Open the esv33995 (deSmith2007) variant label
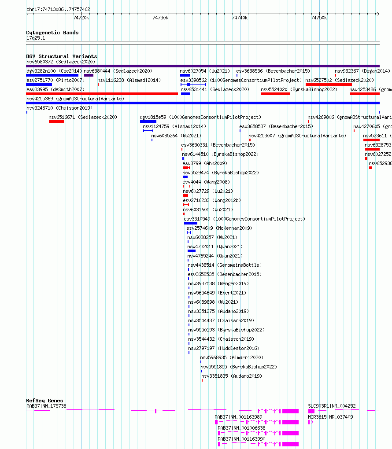The height and width of the screenshot is (449, 392). click(55, 89)
